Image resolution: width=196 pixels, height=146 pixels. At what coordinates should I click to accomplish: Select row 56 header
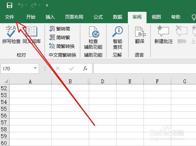(5, 115)
